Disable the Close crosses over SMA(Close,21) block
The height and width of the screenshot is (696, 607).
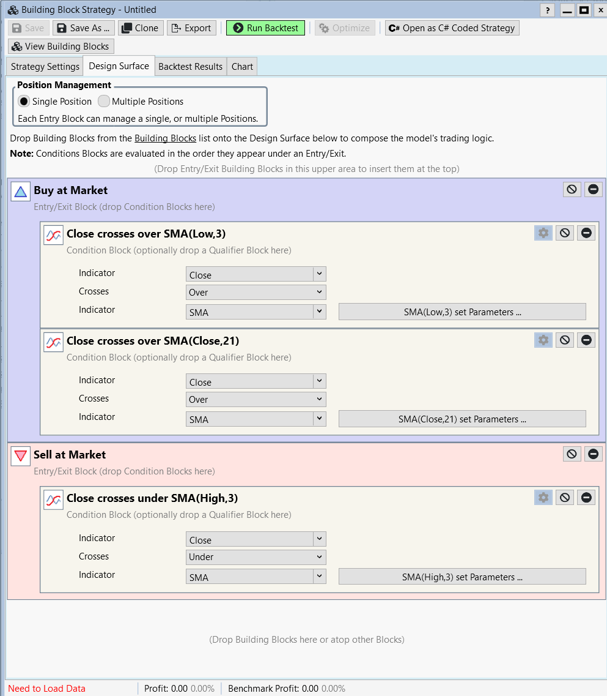[565, 340]
